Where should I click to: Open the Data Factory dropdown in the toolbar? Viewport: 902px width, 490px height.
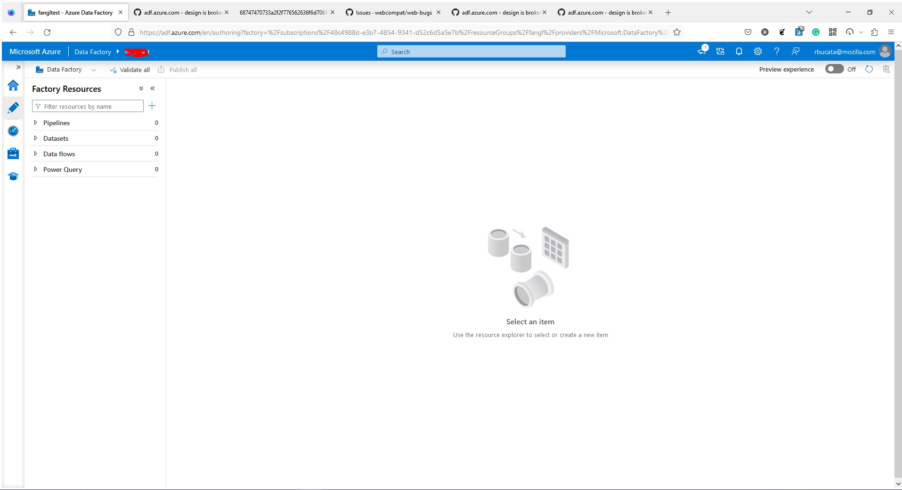coord(94,70)
